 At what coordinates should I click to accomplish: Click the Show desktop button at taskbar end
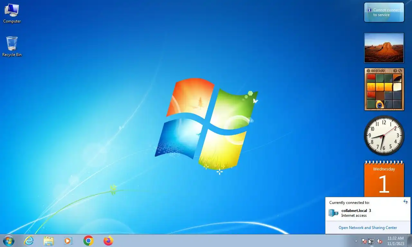tap(409, 241)
